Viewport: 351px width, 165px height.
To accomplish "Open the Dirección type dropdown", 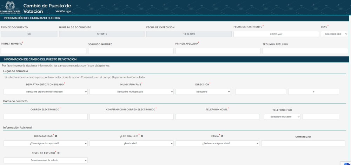I will [x=203, y=92].
